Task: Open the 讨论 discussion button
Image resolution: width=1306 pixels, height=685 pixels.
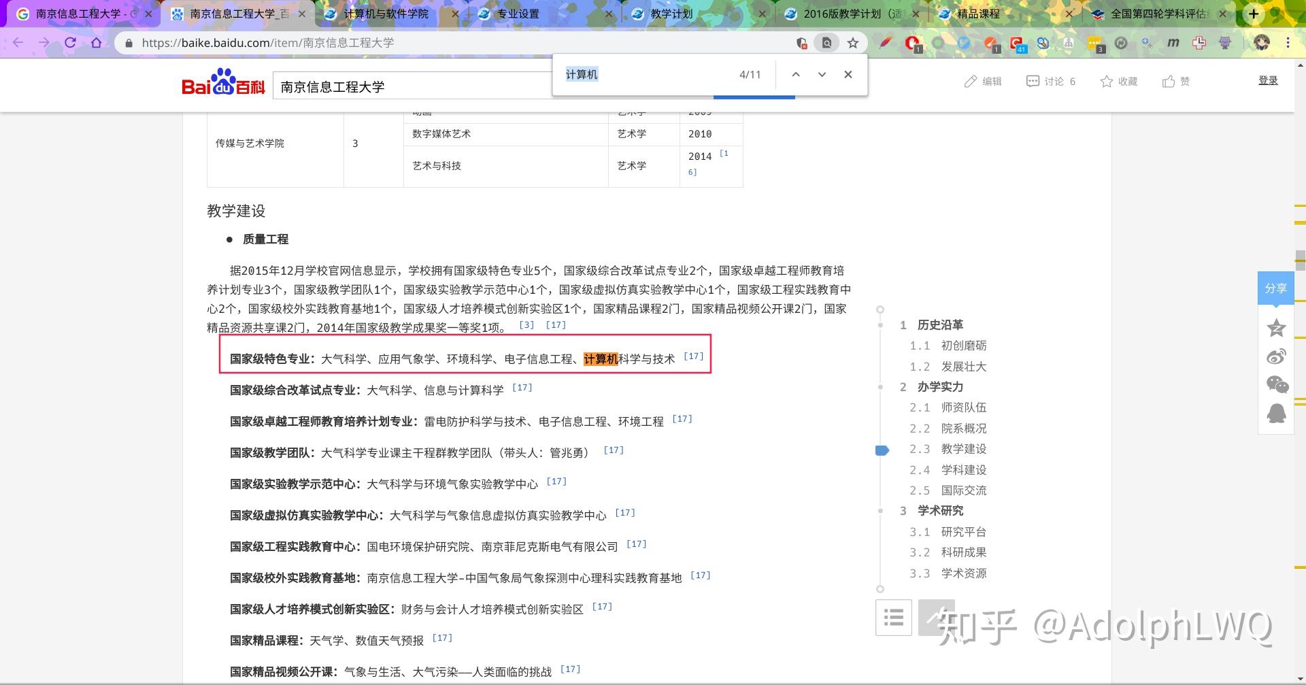Action: [1050, 81]
